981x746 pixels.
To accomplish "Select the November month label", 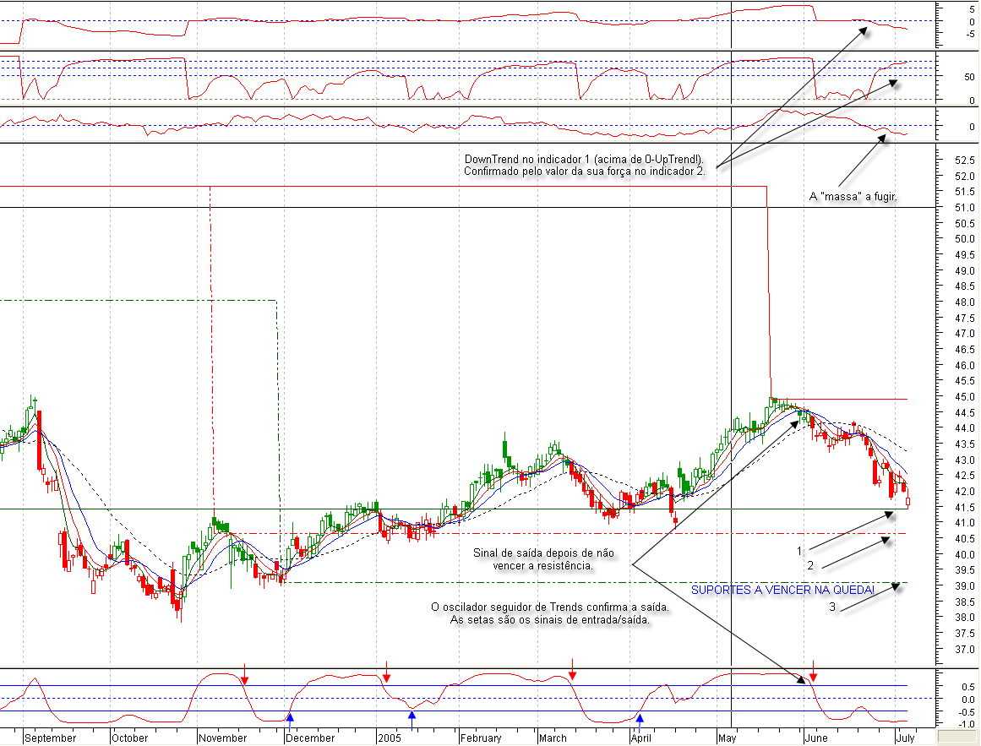I will (223, 738).
